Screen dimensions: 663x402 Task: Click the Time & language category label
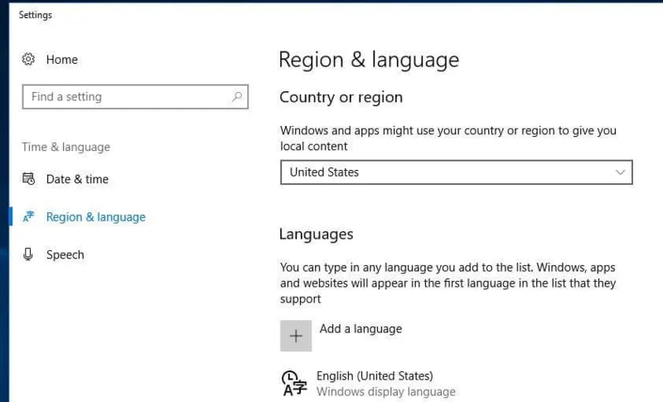[66, 147]
